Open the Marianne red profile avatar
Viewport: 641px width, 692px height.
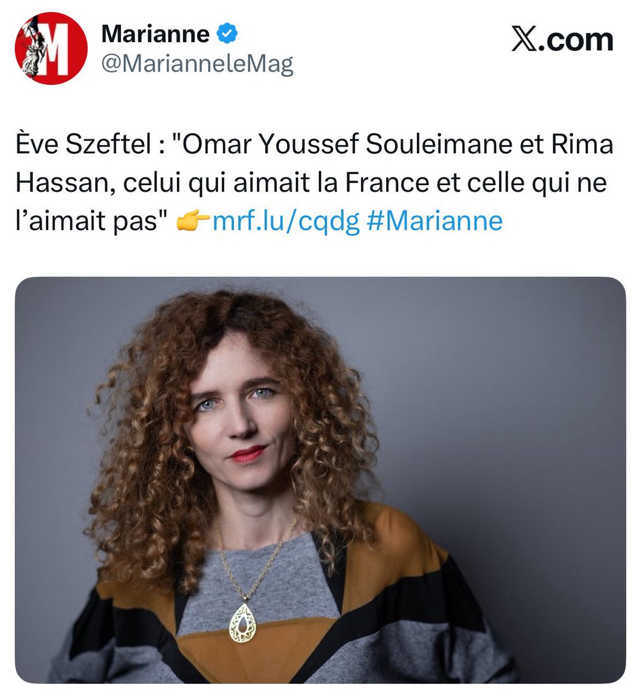pyautogui.click(x=51, y=48)
